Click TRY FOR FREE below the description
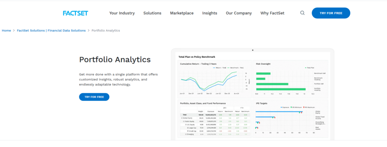This screenshot has height=147, width=387. click(x=94, y=97)
